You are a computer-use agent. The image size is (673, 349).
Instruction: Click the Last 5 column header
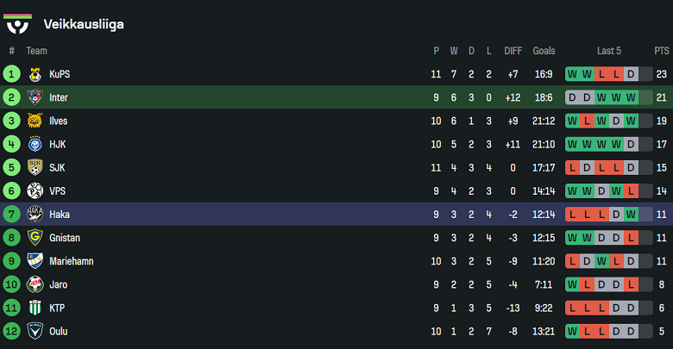point(602,51)
